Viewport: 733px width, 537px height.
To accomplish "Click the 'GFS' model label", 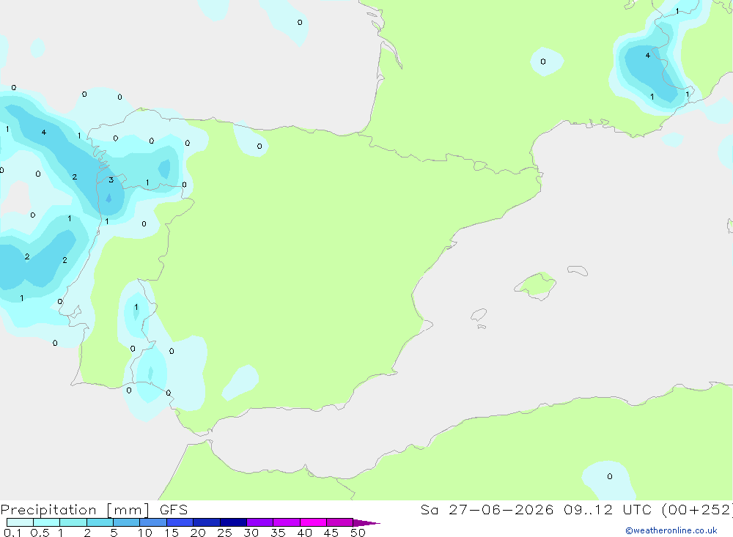I will 174,509.
